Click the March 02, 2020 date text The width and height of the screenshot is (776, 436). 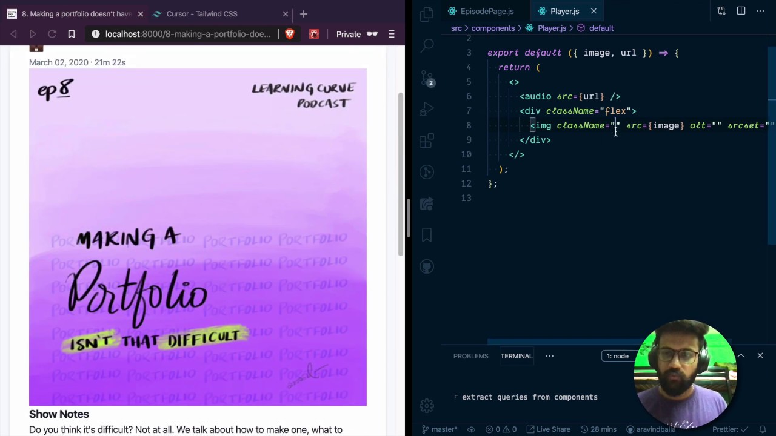[58, 62]
